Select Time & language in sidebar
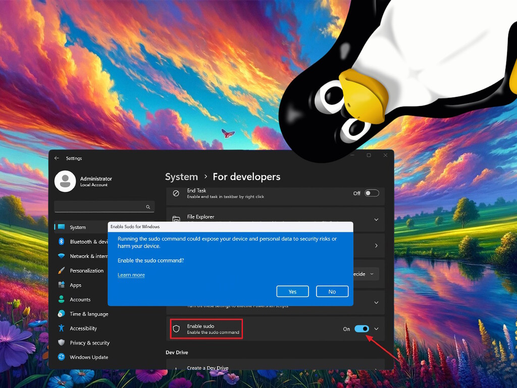The image size is (517, 388). click(x=89, y=314)
